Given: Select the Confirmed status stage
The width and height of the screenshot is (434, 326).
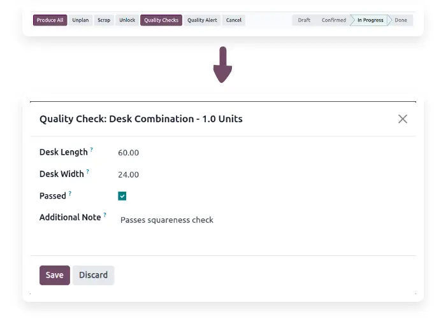Looking at the screenshot, I should 333,20.
